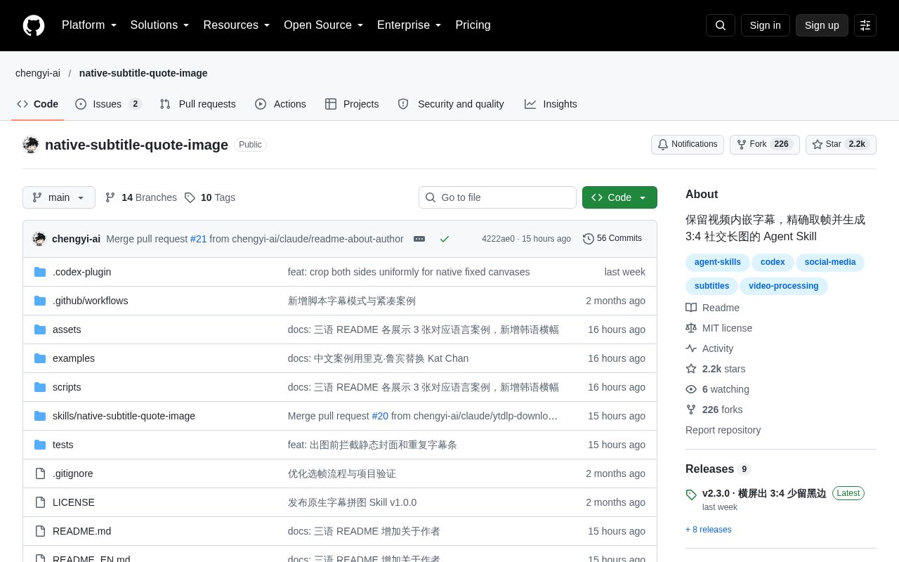Click the Go to file field
899x562 pixels.
497,197
